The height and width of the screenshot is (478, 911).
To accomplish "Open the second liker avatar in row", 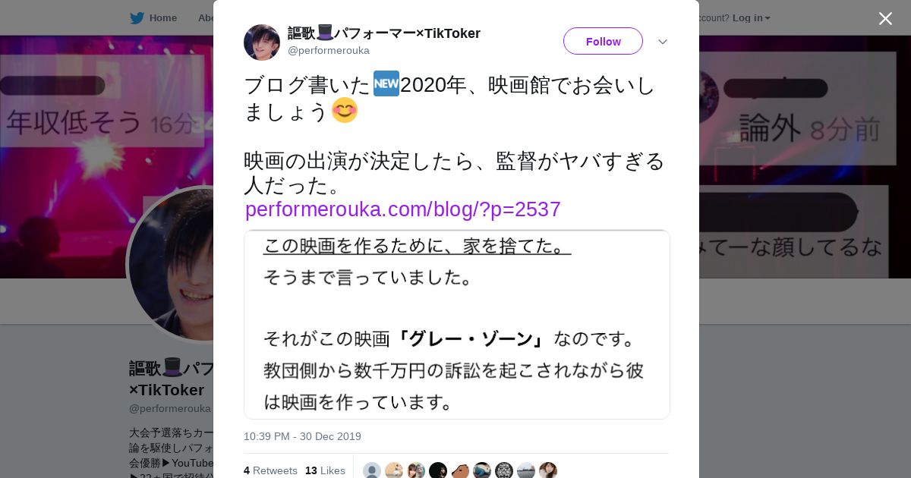I will tap(394, 470).
